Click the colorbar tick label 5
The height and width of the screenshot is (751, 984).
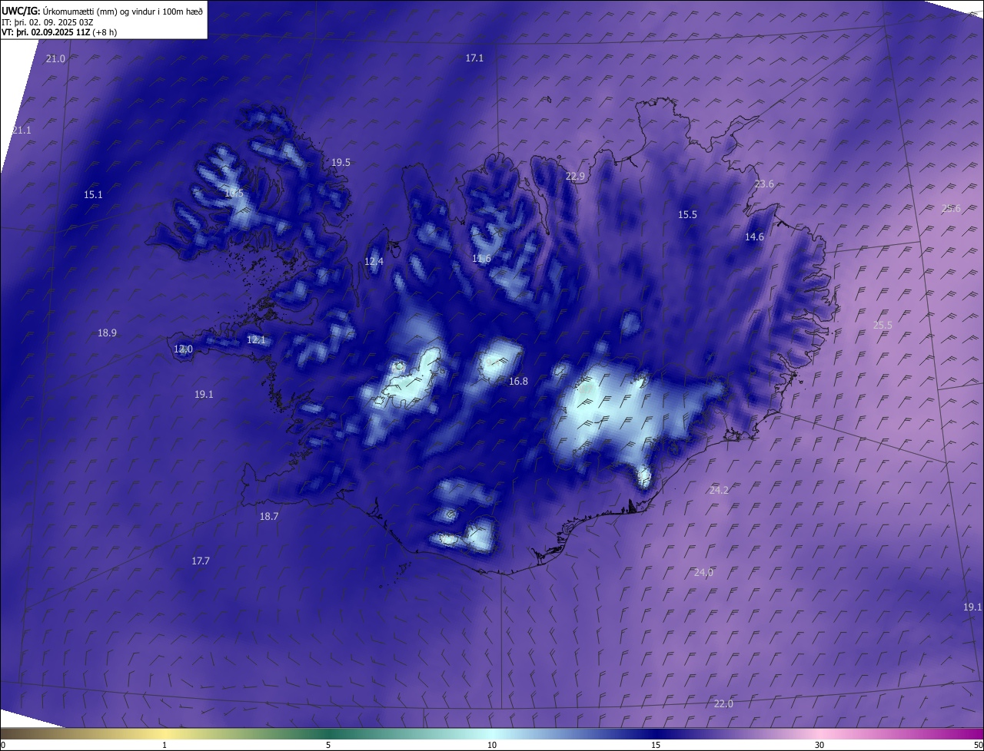[328, 746]
